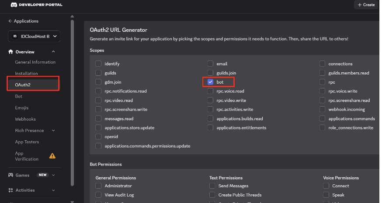This screenshot has height=203, width=382.
Task: Enable the connections scope checkbox
Action: [x=322, y=64]
